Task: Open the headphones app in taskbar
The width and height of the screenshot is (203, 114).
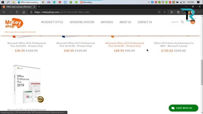Action: click(49, 2)
